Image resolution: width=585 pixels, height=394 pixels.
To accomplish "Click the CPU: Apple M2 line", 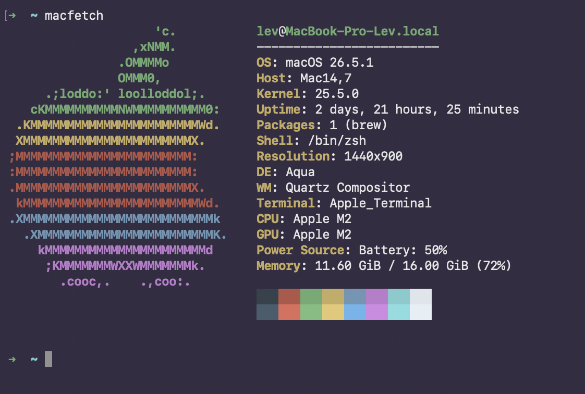I will (304, 219).
